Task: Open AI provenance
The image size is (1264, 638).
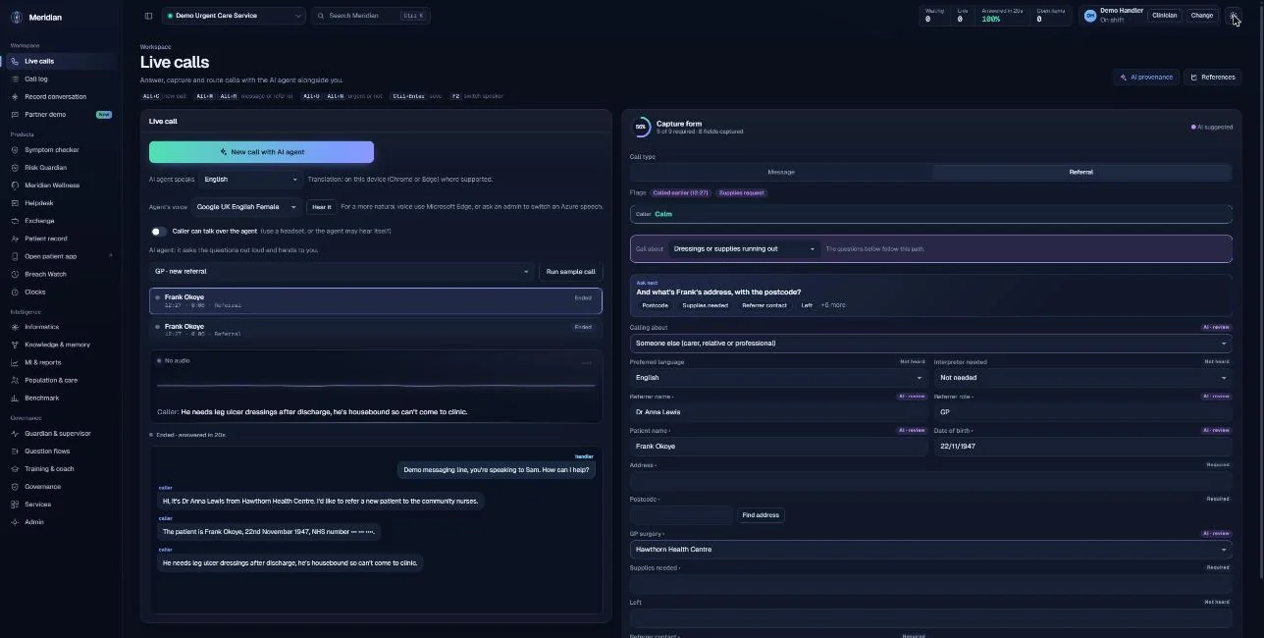Action: (1146, 77)
